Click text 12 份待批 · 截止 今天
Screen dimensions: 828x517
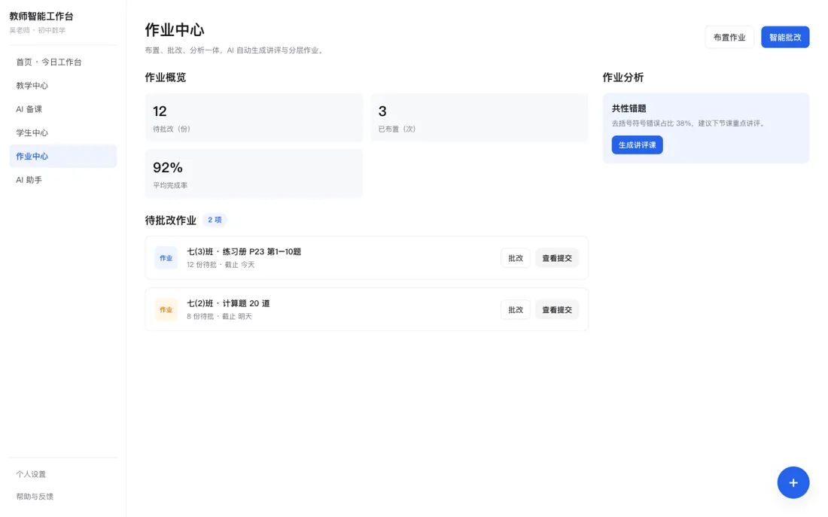(221, 265)
